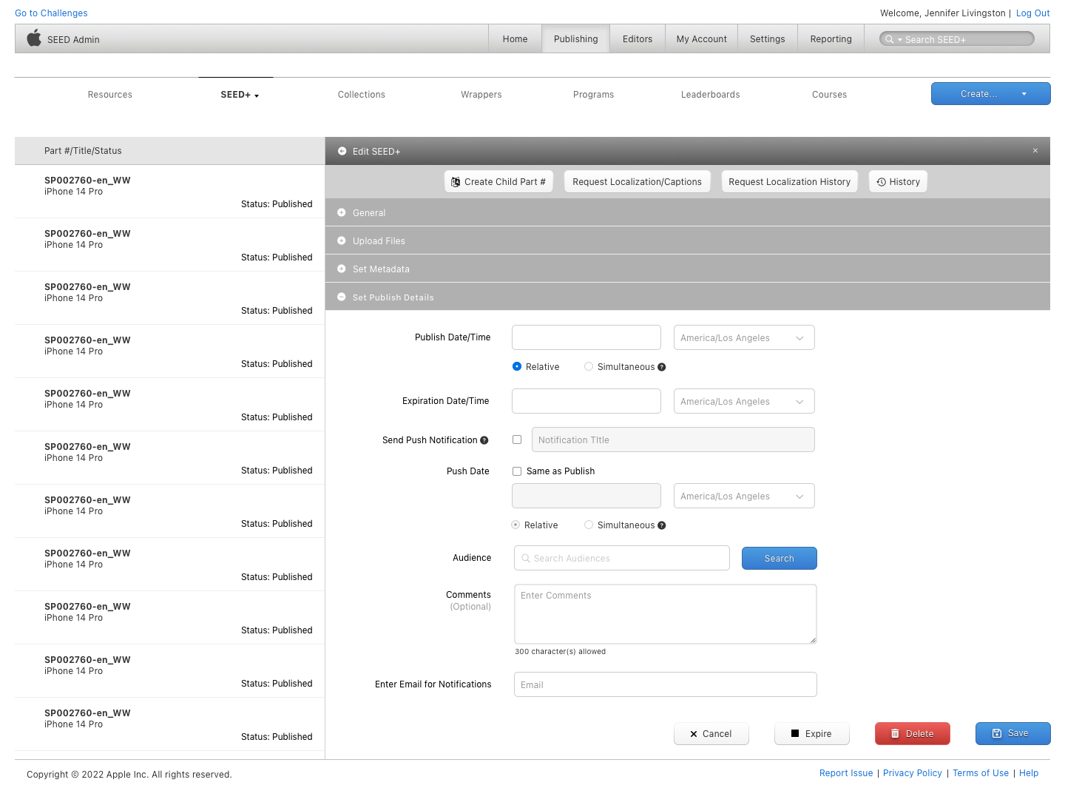Expand the General section
The height and width of the screenshot is (788, 1065).
(x=369, y=213)
